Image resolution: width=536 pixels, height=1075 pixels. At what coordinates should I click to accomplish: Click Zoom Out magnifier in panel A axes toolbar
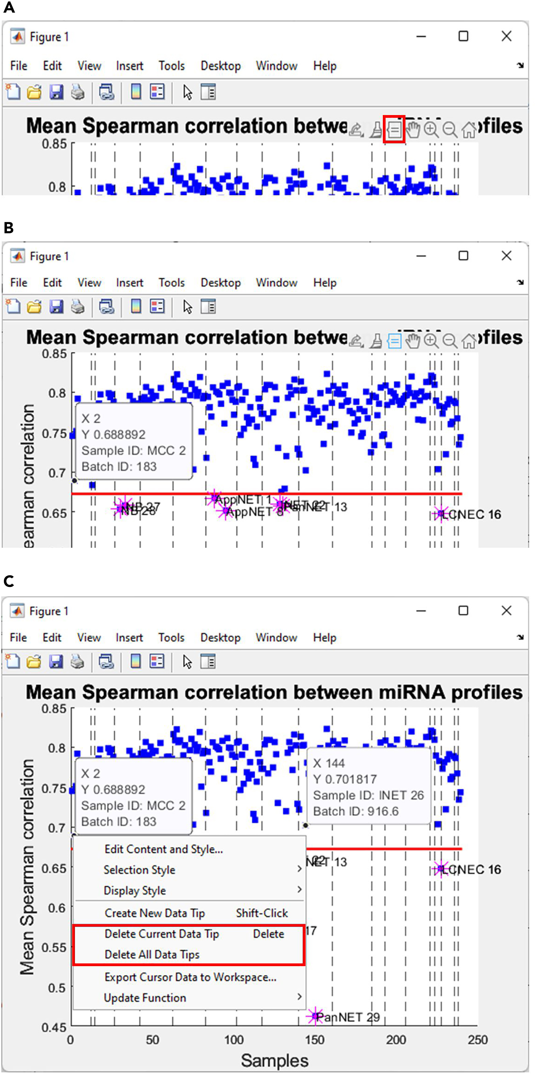click(x=450, y=130)
